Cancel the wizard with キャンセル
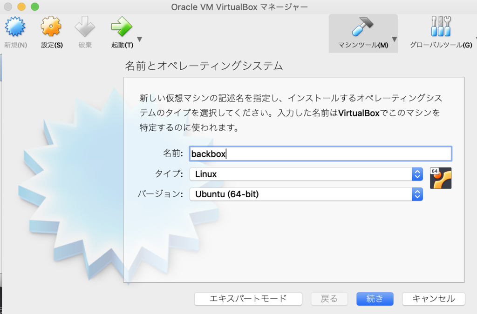Image resolution: width=477 pixels, height=314 pixels. coord(434,299)
